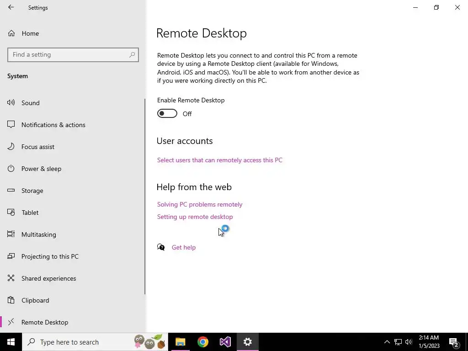The height and width of the screenshot is (351, 468).
Task: Open File Explorer from the taskbar
Action: click(x=180, y=342)
